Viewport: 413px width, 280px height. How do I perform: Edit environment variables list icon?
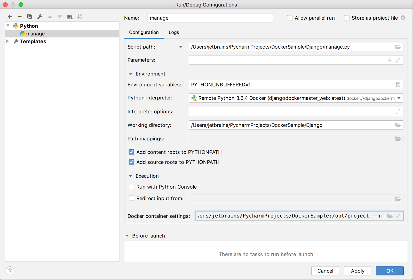[398, 84]
